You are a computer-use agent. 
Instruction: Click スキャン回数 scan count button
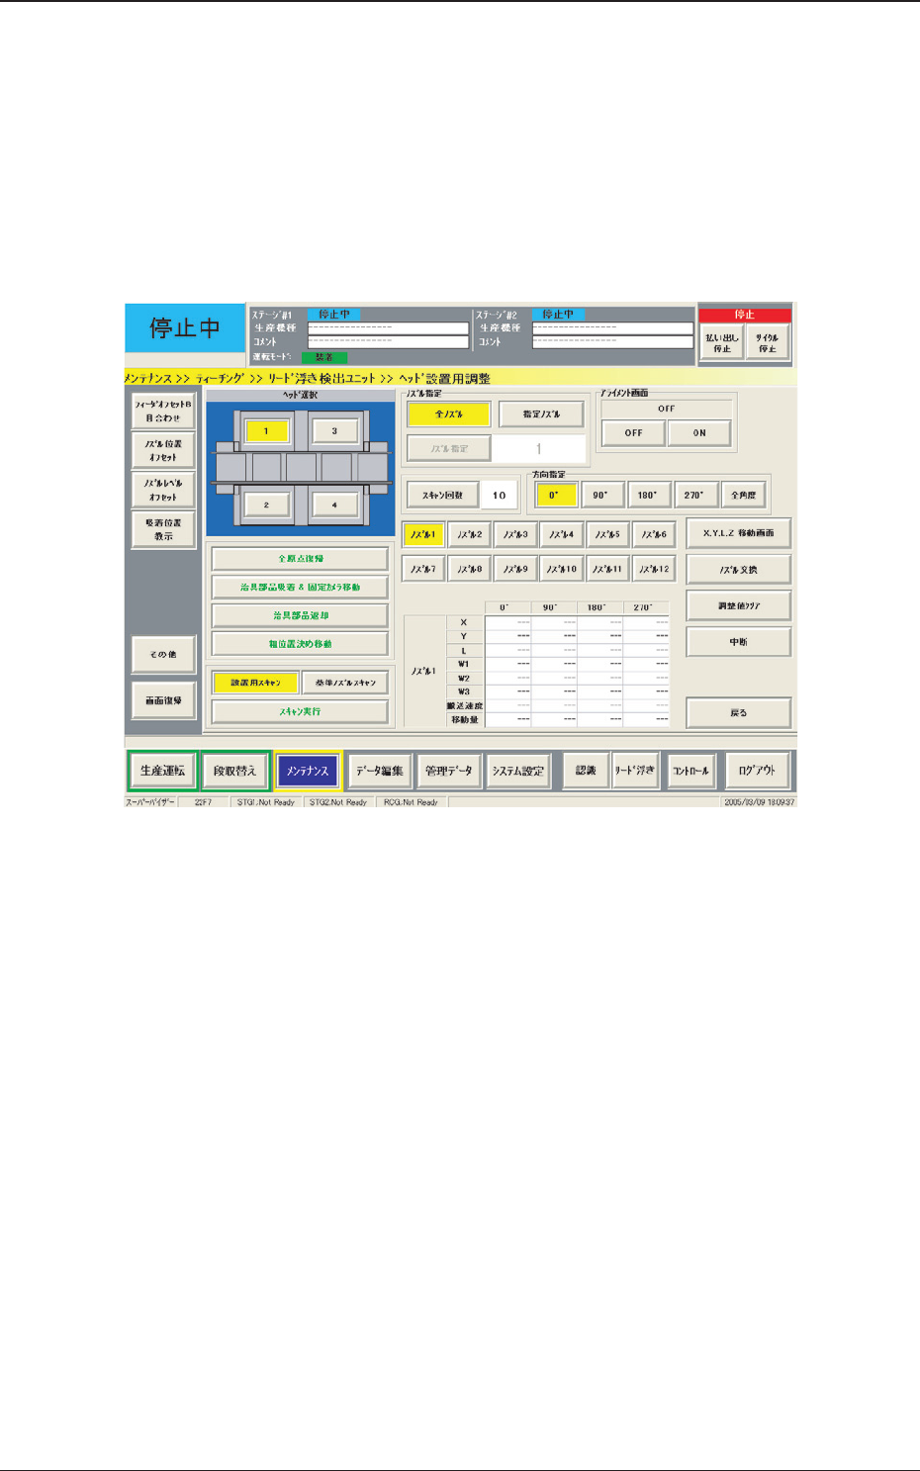coord(442,495)
